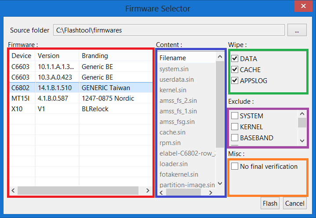This screenshot has width=316, height=218.
Task: Click the content list up scroll arrow
Action: [220, 57]
